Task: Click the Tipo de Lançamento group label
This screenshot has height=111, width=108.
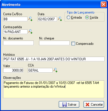Action: 80,12
